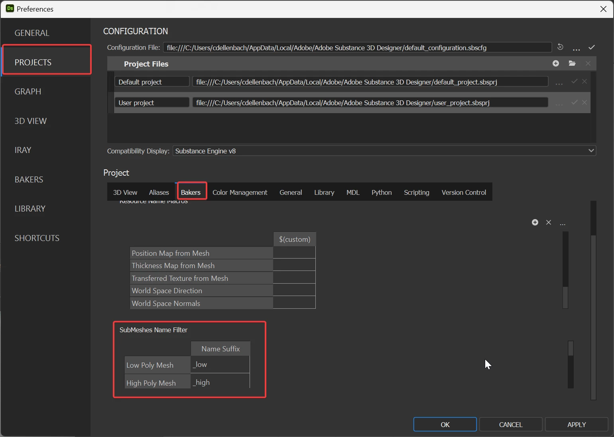
Task: Grab drag handle of User project row
Action: [x=110, y=103]
